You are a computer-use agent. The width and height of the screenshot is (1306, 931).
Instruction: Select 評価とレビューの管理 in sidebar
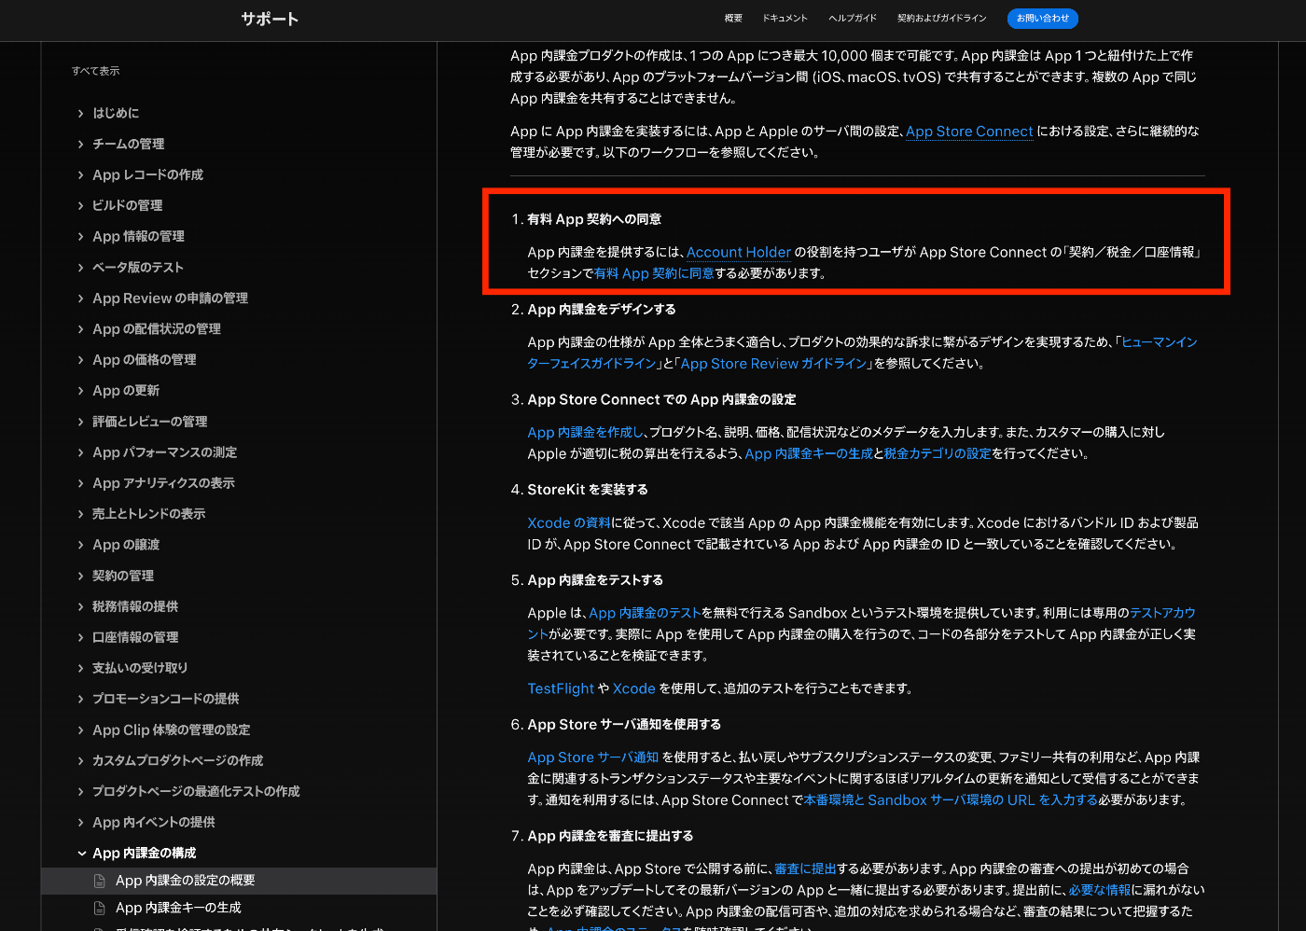coord(150,422)
